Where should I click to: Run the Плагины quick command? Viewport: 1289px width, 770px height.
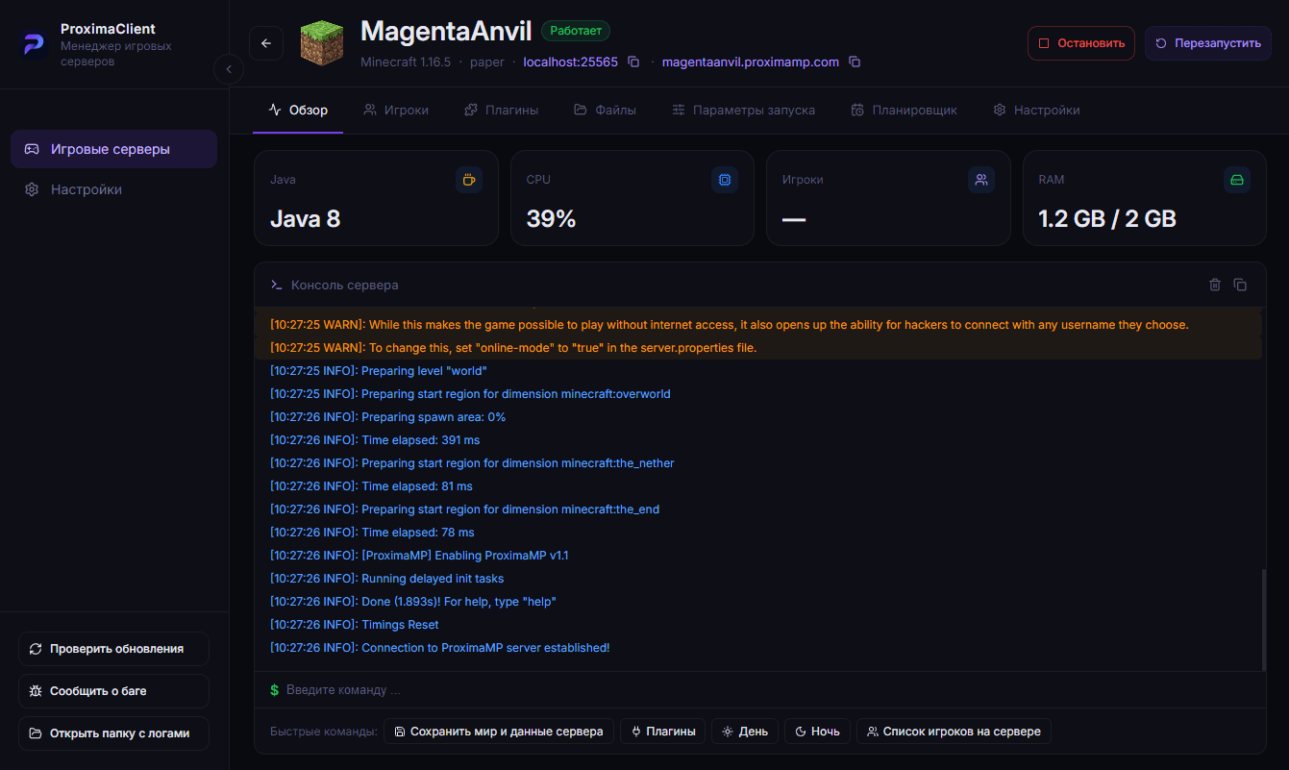[663, 732]
